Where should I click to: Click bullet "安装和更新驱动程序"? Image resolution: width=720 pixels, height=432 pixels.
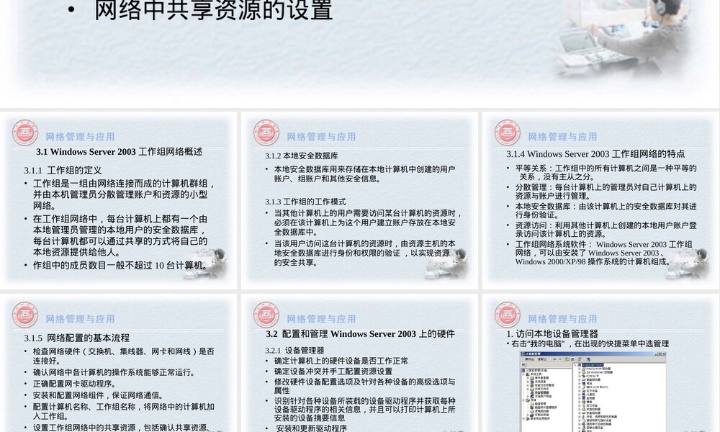click(311, 428)
